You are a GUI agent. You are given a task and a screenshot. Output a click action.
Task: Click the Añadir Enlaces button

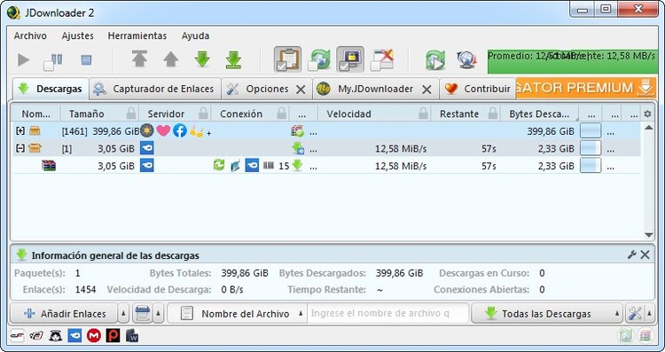coord(64,314)
